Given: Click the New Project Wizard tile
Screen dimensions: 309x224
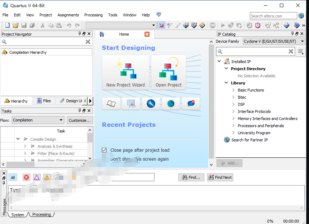Looking at the screenshot, I should pyautogui.click(x=126, y=72).
